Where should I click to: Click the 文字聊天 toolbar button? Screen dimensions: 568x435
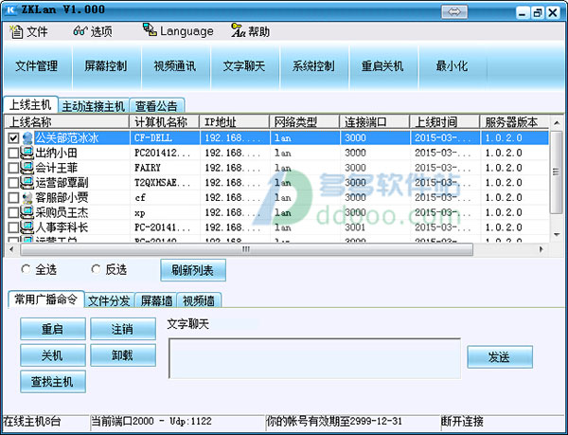tap(244, 66)
